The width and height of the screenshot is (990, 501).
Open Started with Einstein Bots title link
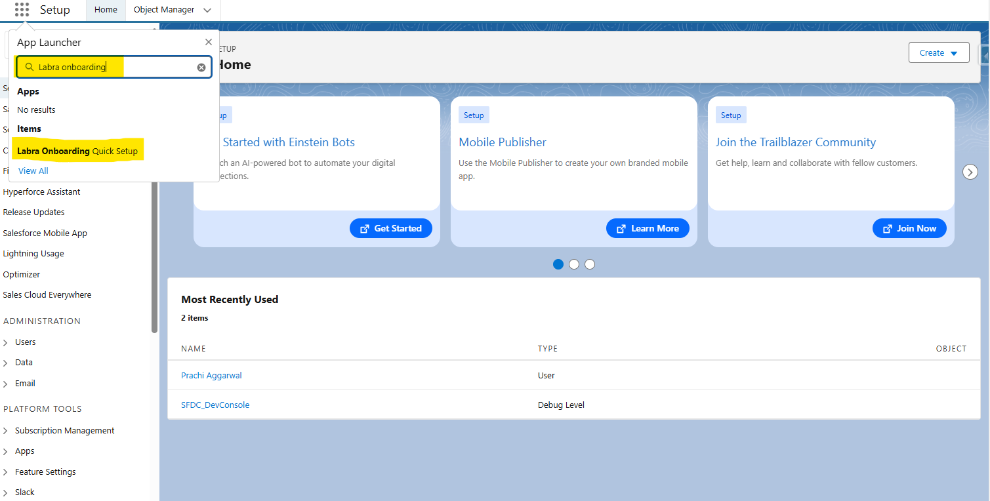coord(289,142)
